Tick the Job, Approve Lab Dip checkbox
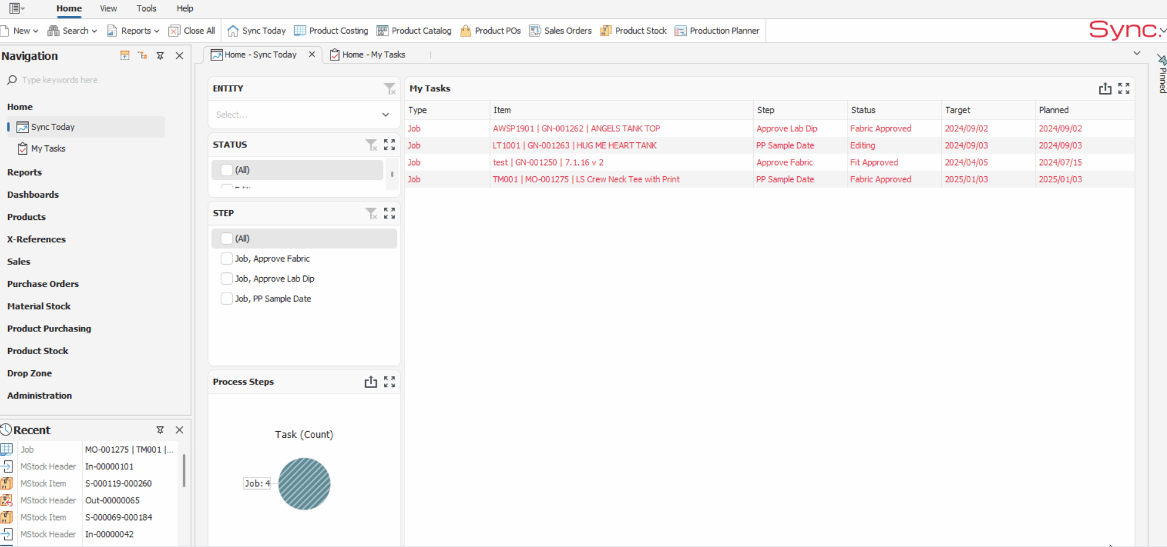The width and height of the screenshot is (1167, 547). point(227,278)
